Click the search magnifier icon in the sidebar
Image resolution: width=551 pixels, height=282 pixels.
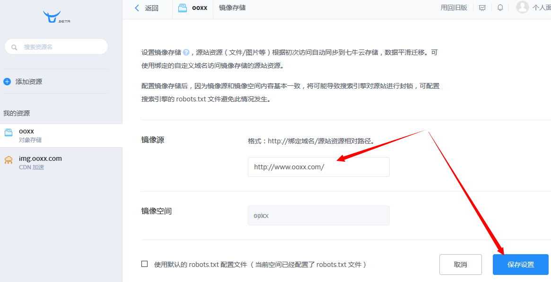tap(14, 47)
